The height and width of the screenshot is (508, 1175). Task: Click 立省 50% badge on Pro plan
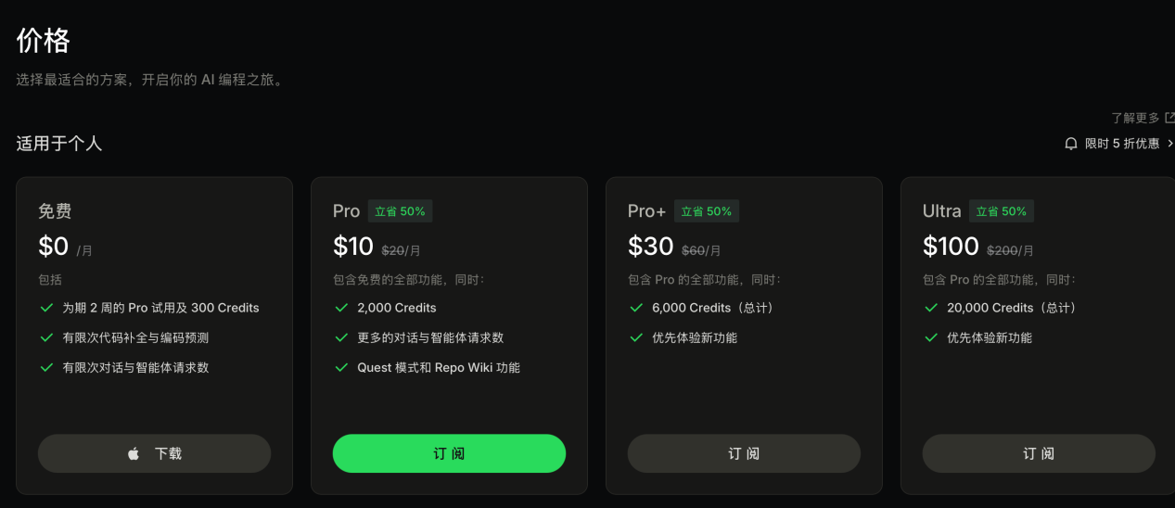(400, 211)
